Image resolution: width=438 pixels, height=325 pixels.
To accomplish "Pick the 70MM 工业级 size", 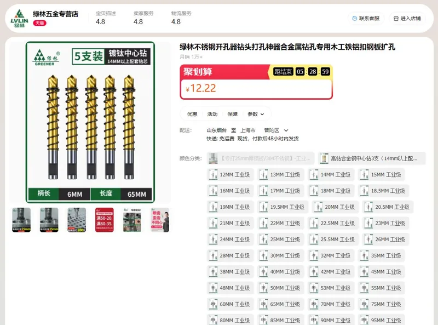I will [x=331, y=304].
